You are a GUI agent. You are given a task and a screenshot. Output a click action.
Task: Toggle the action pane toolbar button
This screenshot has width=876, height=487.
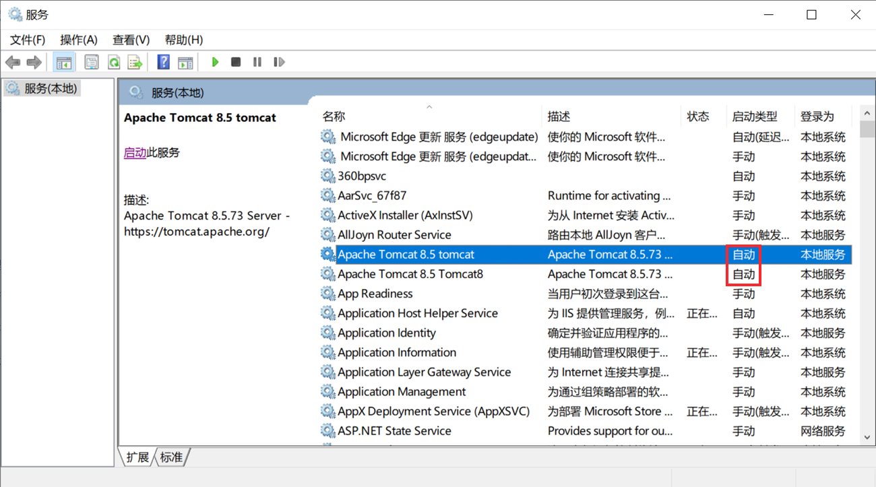tap(185, 63)
